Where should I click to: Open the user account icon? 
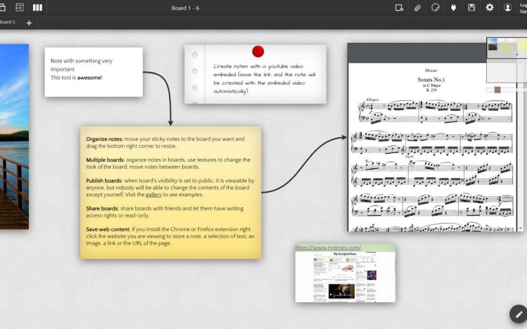point(508,7)
